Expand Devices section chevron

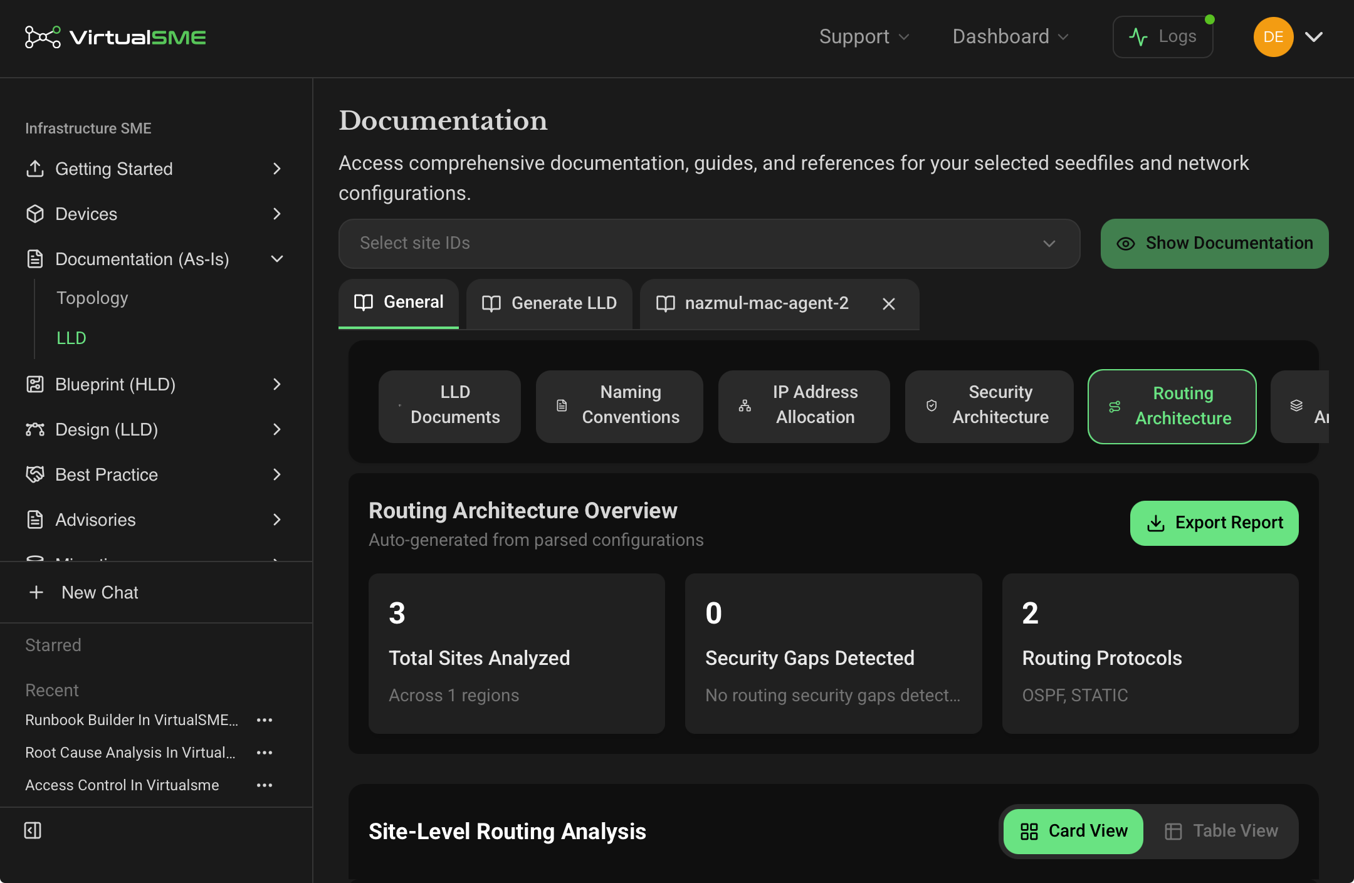(277, 214)
